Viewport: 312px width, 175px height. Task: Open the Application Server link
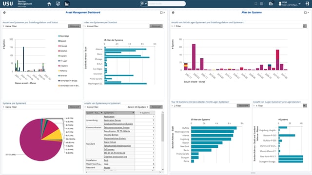pos(112,120)
